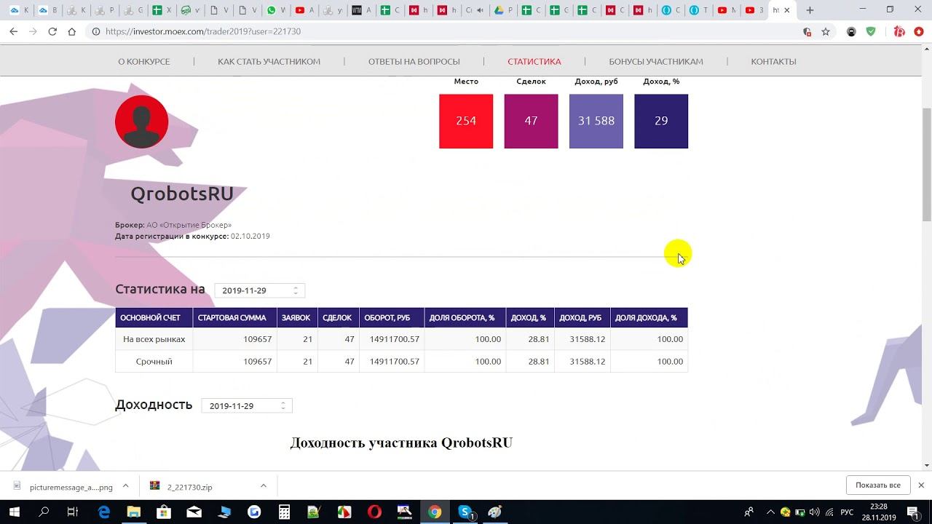Open О КОНКУРСЕ menu item
The height and width of the screenshot is (524, 932).
pos(144,62)
